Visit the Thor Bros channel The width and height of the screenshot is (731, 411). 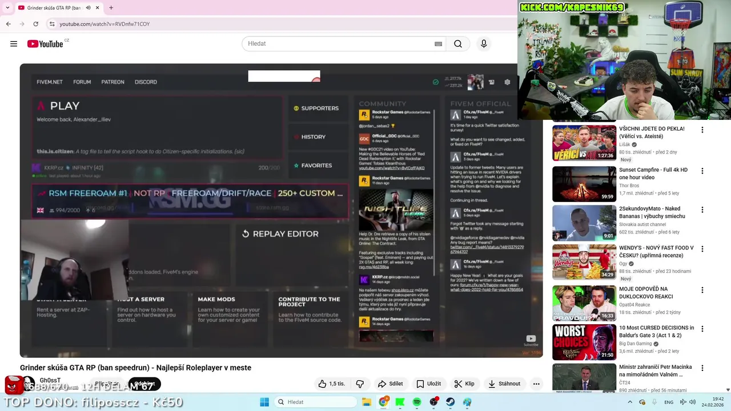point(629,186)
